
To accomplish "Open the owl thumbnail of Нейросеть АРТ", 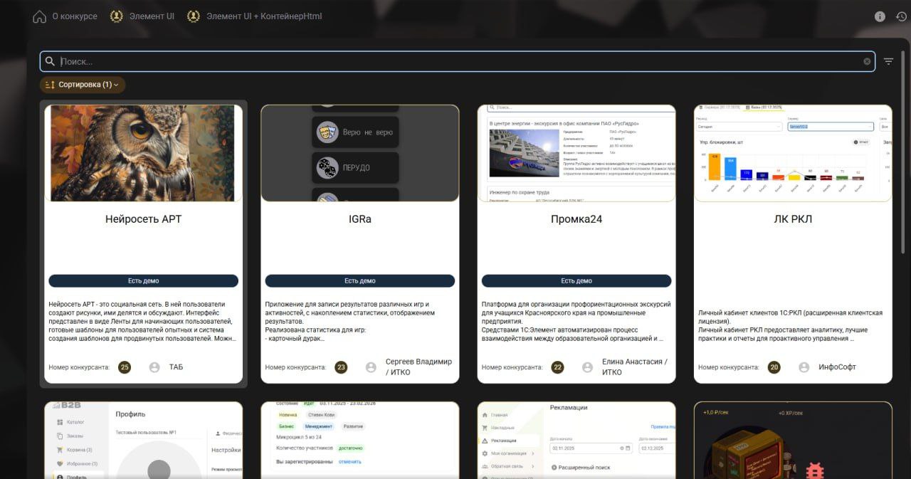I will 143,153.
